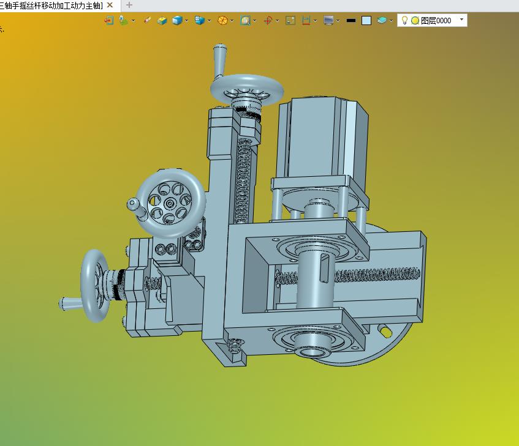Click the monitor display settings icon
Screen dimensions: 519x446
(x=328, y=20)
